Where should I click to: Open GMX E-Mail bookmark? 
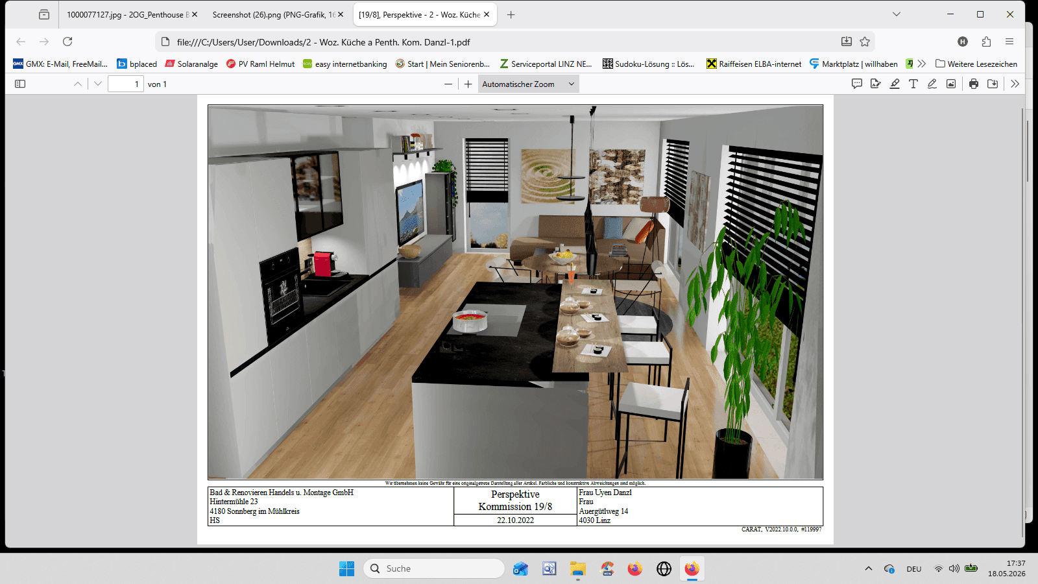pyautogui.click(x=60, y=64)
